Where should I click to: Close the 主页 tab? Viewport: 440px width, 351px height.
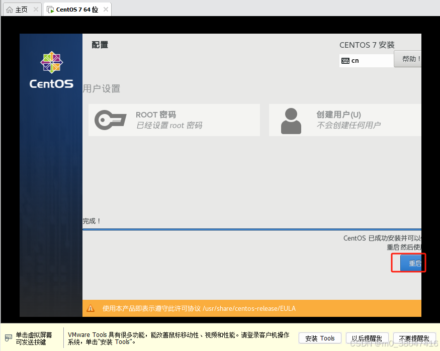[x=36, y=10]
